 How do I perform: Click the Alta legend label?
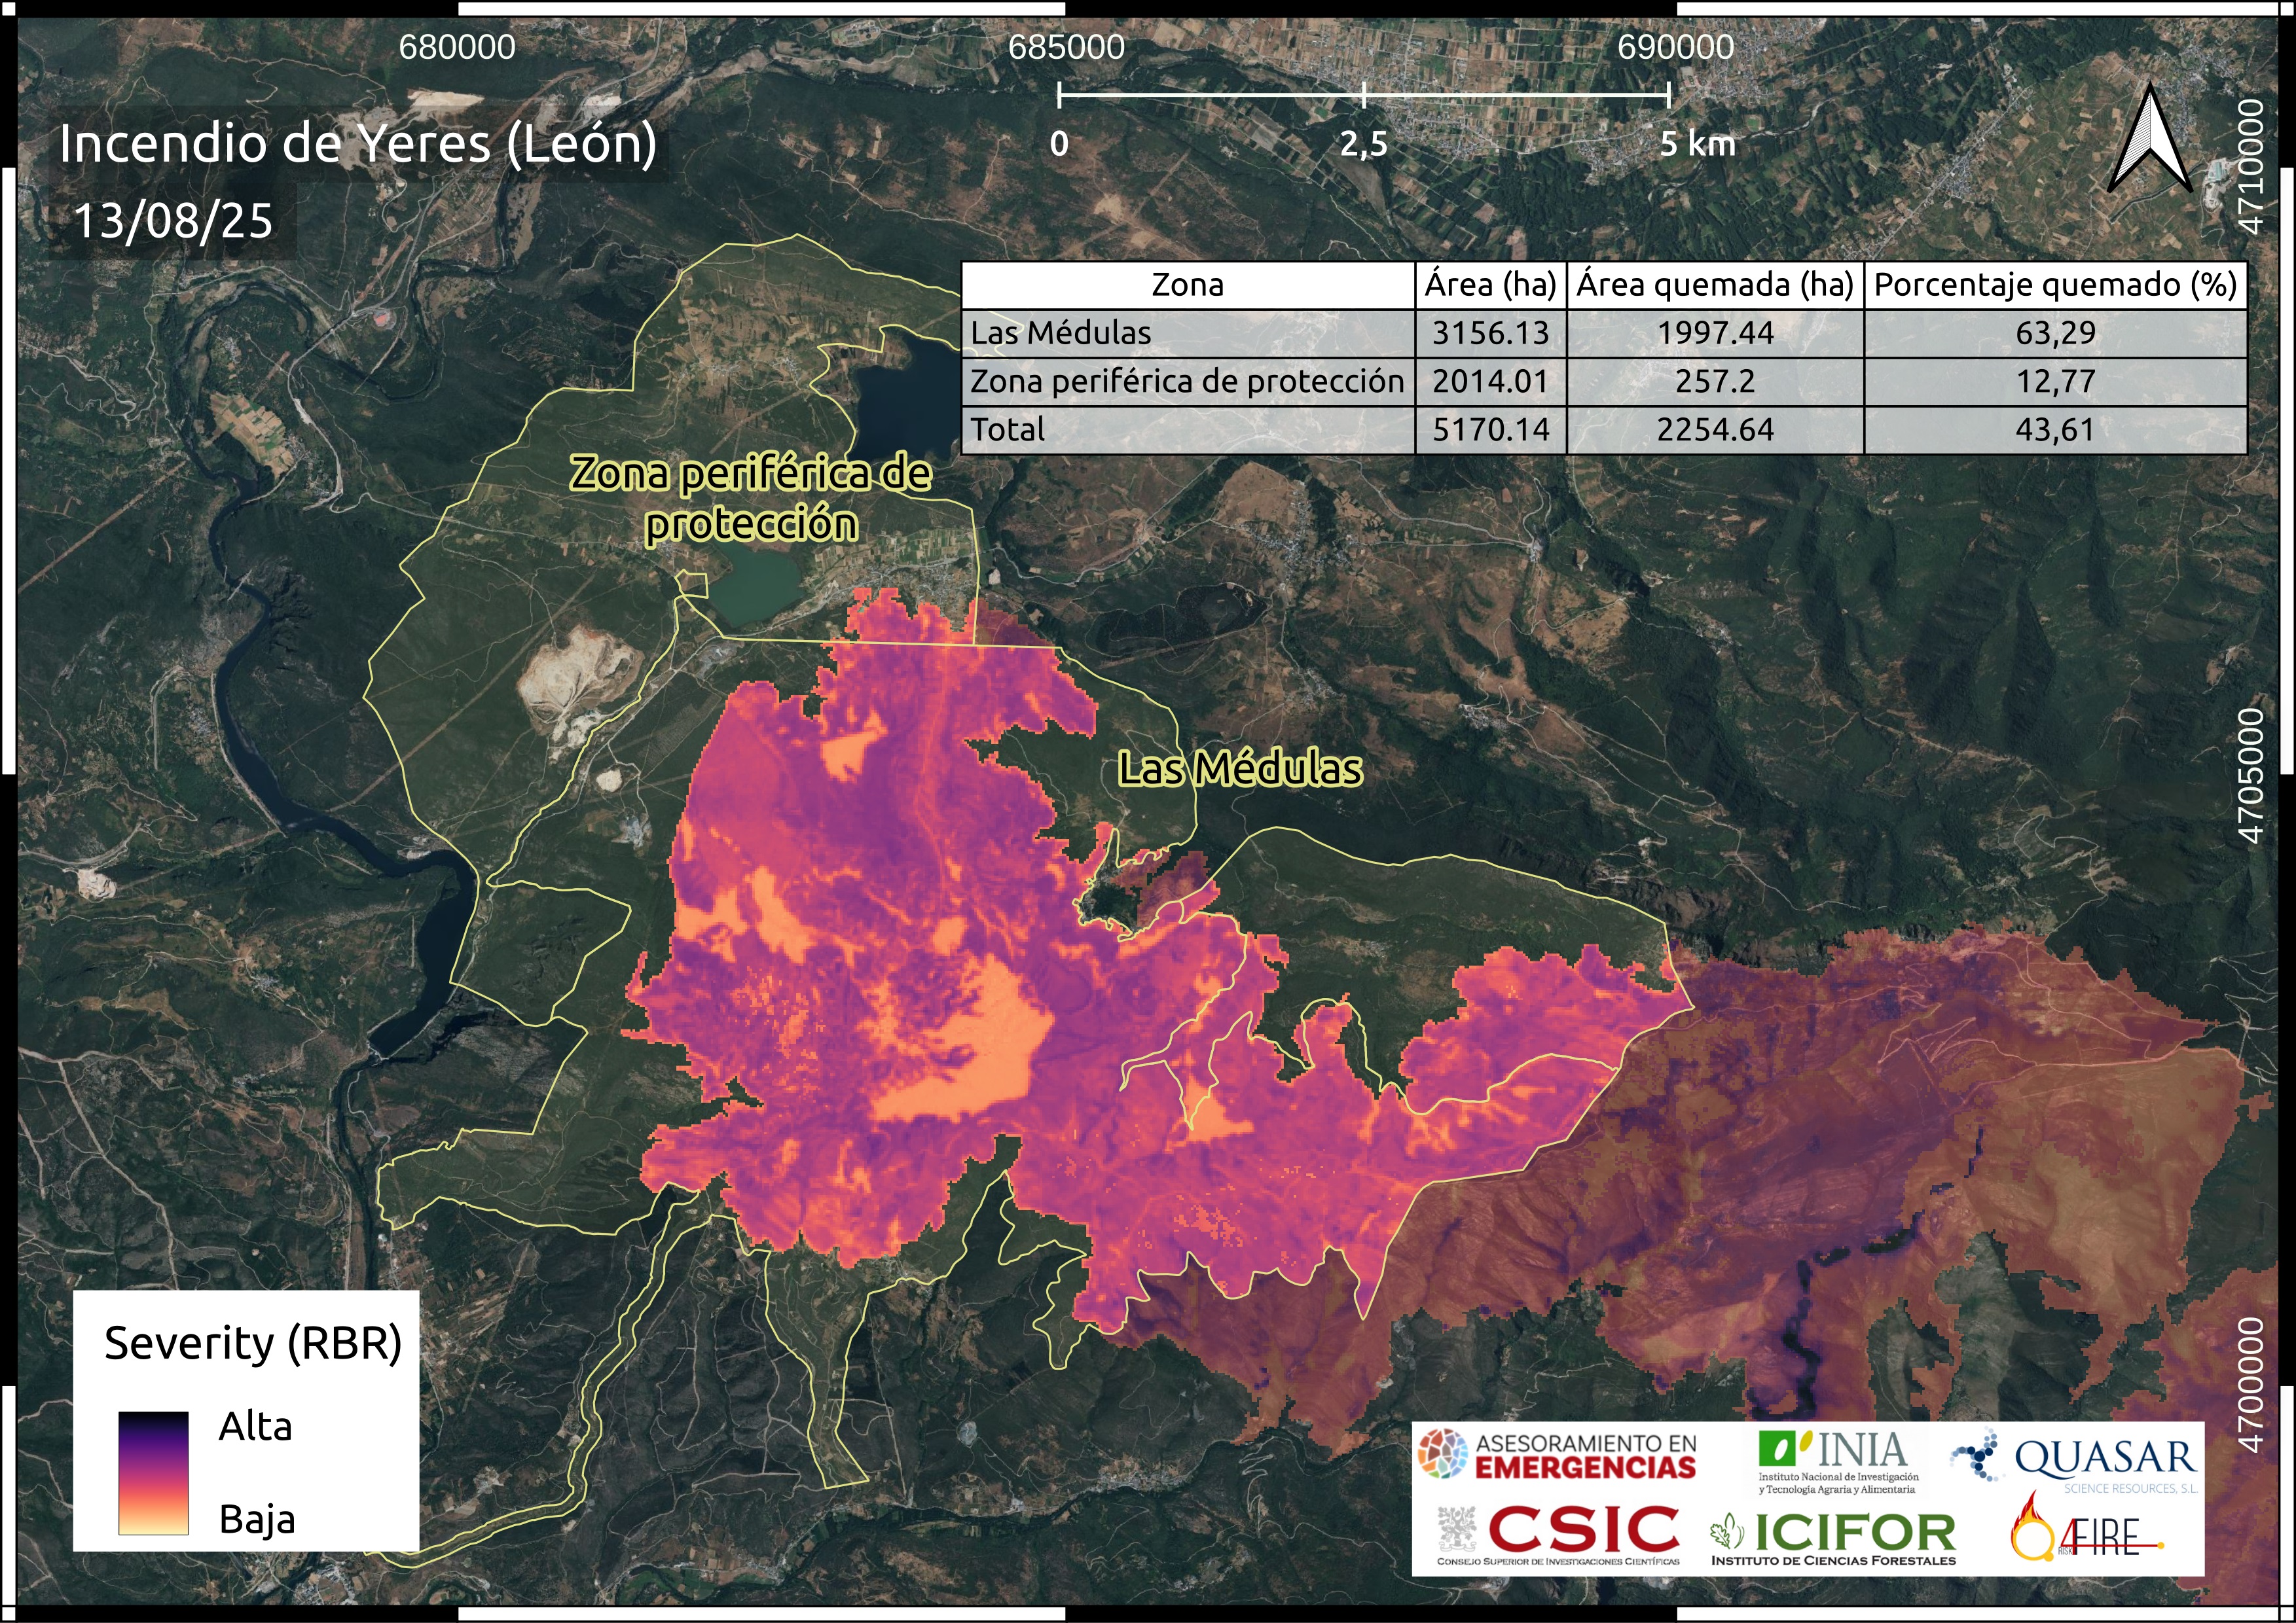(x=255, y=1426)
